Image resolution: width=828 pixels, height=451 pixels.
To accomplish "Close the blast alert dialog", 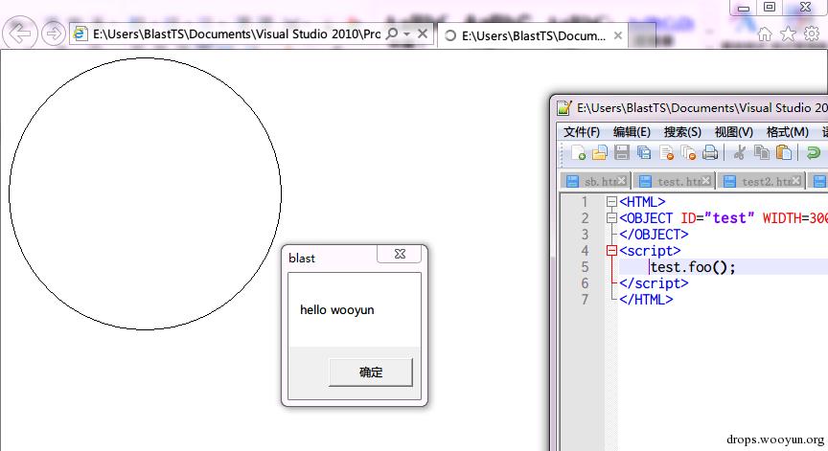I will [400, 255].
